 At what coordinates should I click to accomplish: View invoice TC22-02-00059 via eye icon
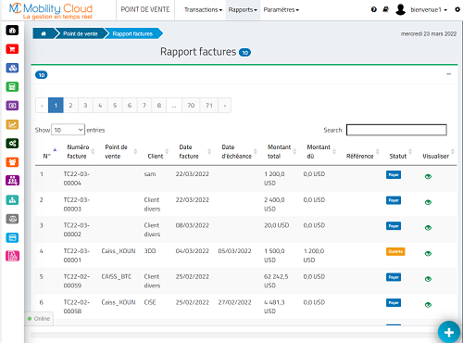(x=428, y=279)
